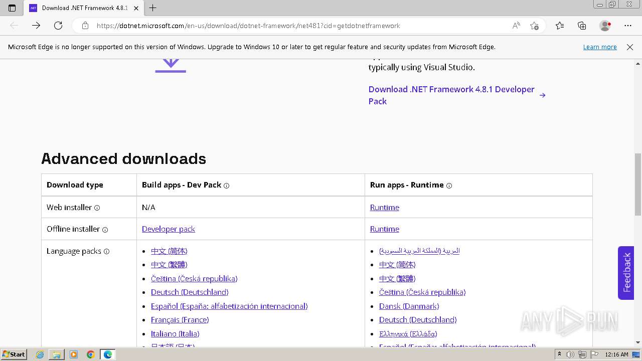642x361 pixels.
Task: Download Web installer Runtime
Action: click(385, 208)
